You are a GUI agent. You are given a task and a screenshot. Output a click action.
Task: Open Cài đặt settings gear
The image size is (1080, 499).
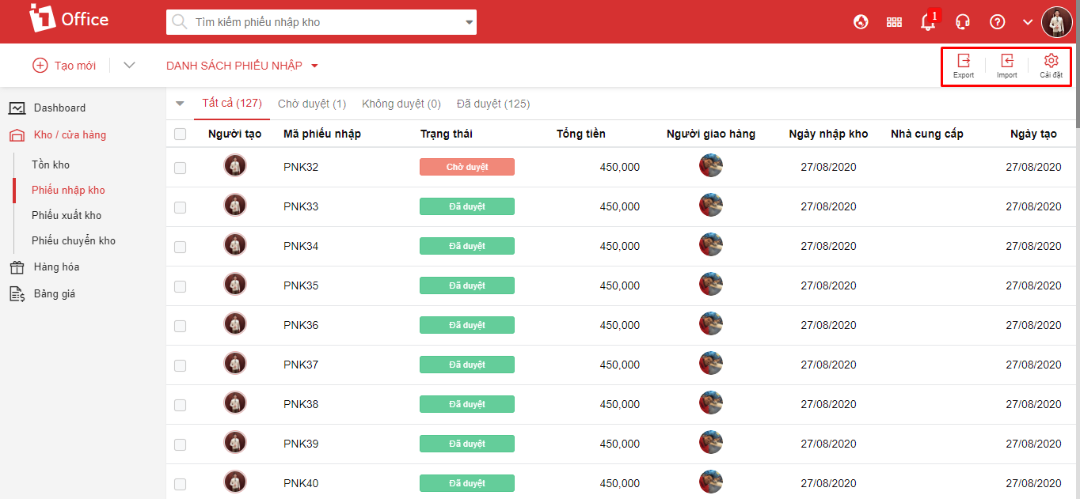(1051, 65)
